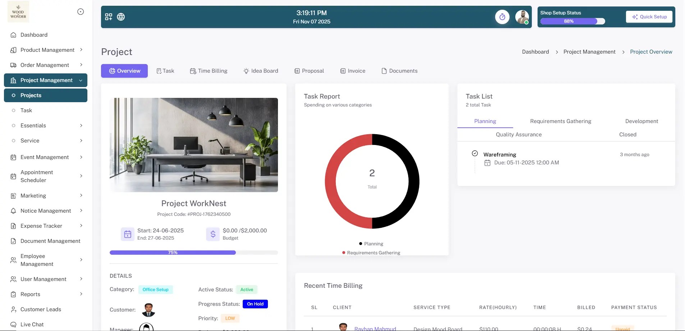Viewport: 685px width, 331px height.
Task: Open the quick apps grid icon in top bar
Action: pyautogui.click(x=108, y=17)
